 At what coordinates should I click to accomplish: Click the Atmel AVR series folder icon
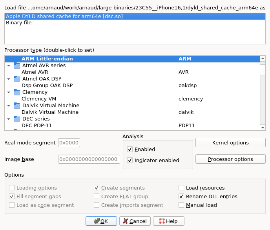(17, 66)
